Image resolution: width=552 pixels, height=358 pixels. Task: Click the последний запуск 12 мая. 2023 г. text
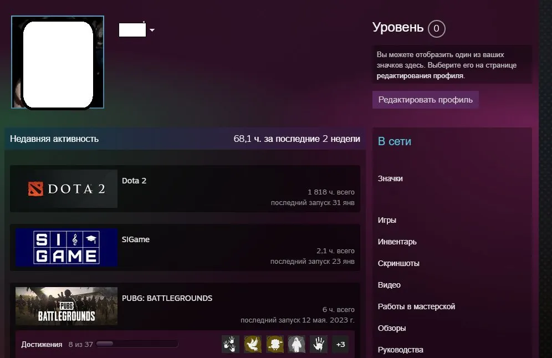[x=298, y=320]
